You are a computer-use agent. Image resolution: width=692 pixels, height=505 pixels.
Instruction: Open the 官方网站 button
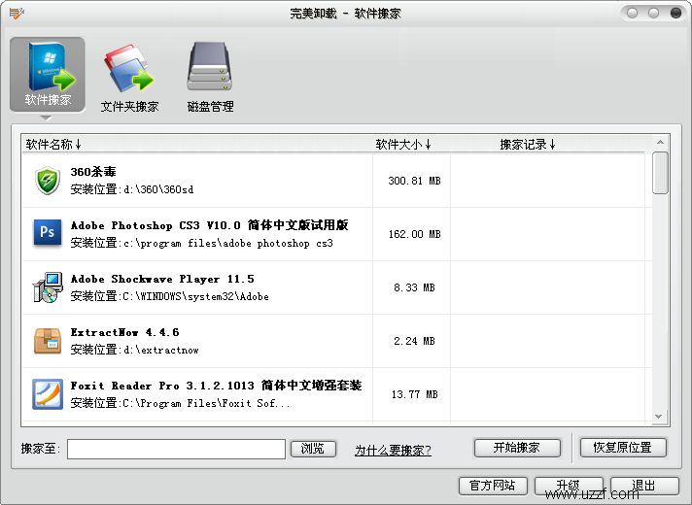(493, 486)
